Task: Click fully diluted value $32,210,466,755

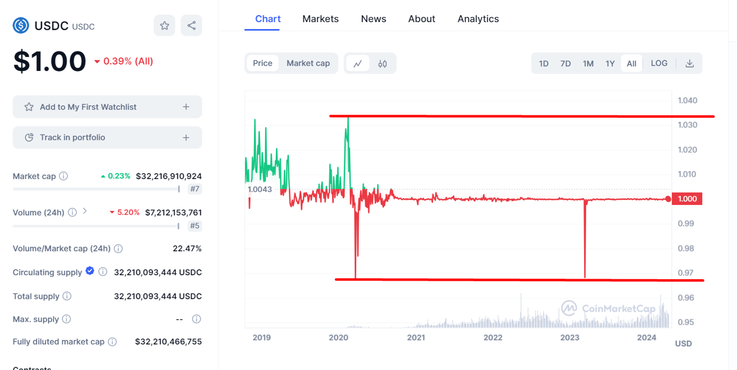Action: click(x=168, y=342)
